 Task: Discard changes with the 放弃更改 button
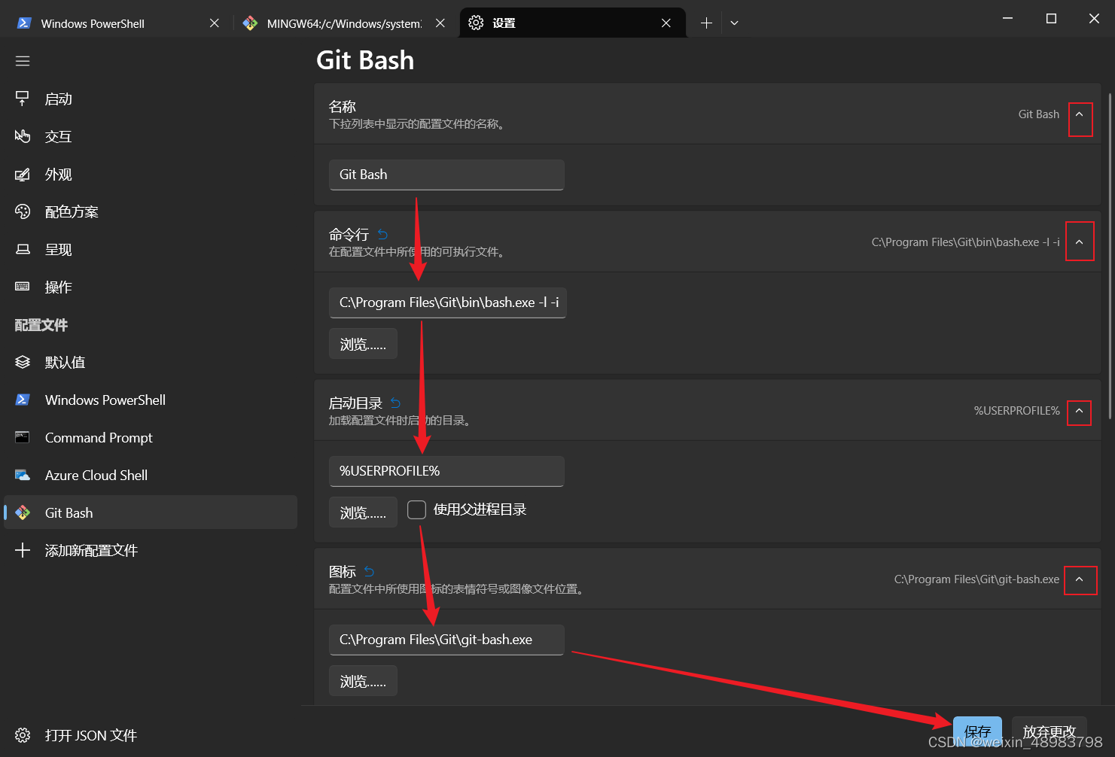pos(1049,731)
